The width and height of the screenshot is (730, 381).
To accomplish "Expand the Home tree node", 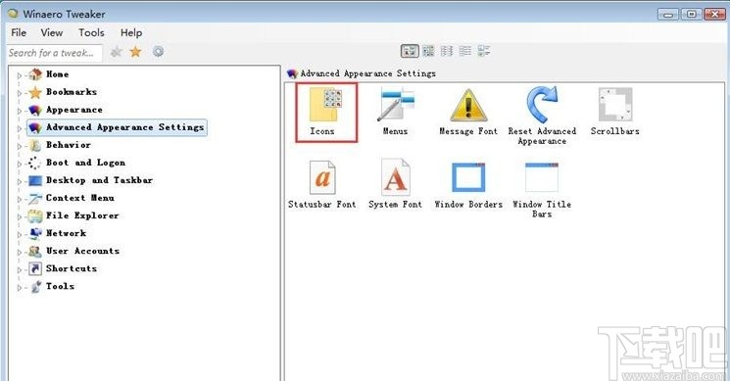I will click(x=20, y=75).
